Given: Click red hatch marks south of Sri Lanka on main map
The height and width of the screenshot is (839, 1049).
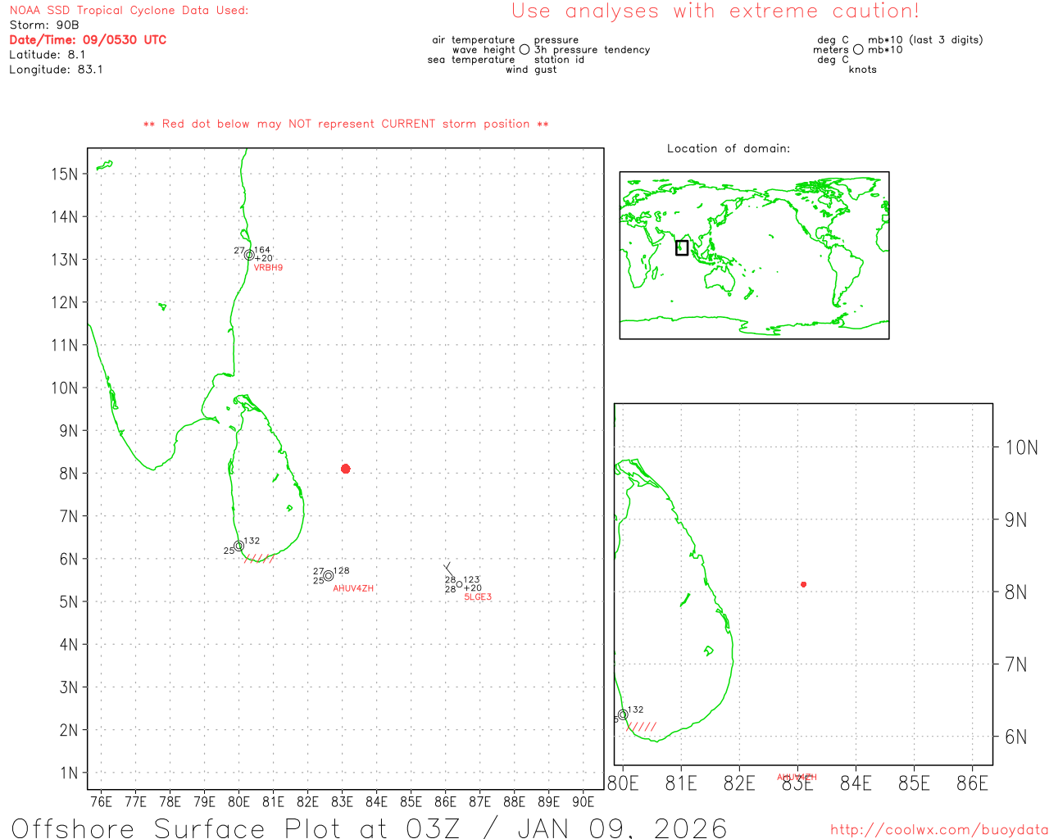Looking at the screenshot, I should 259,559.
